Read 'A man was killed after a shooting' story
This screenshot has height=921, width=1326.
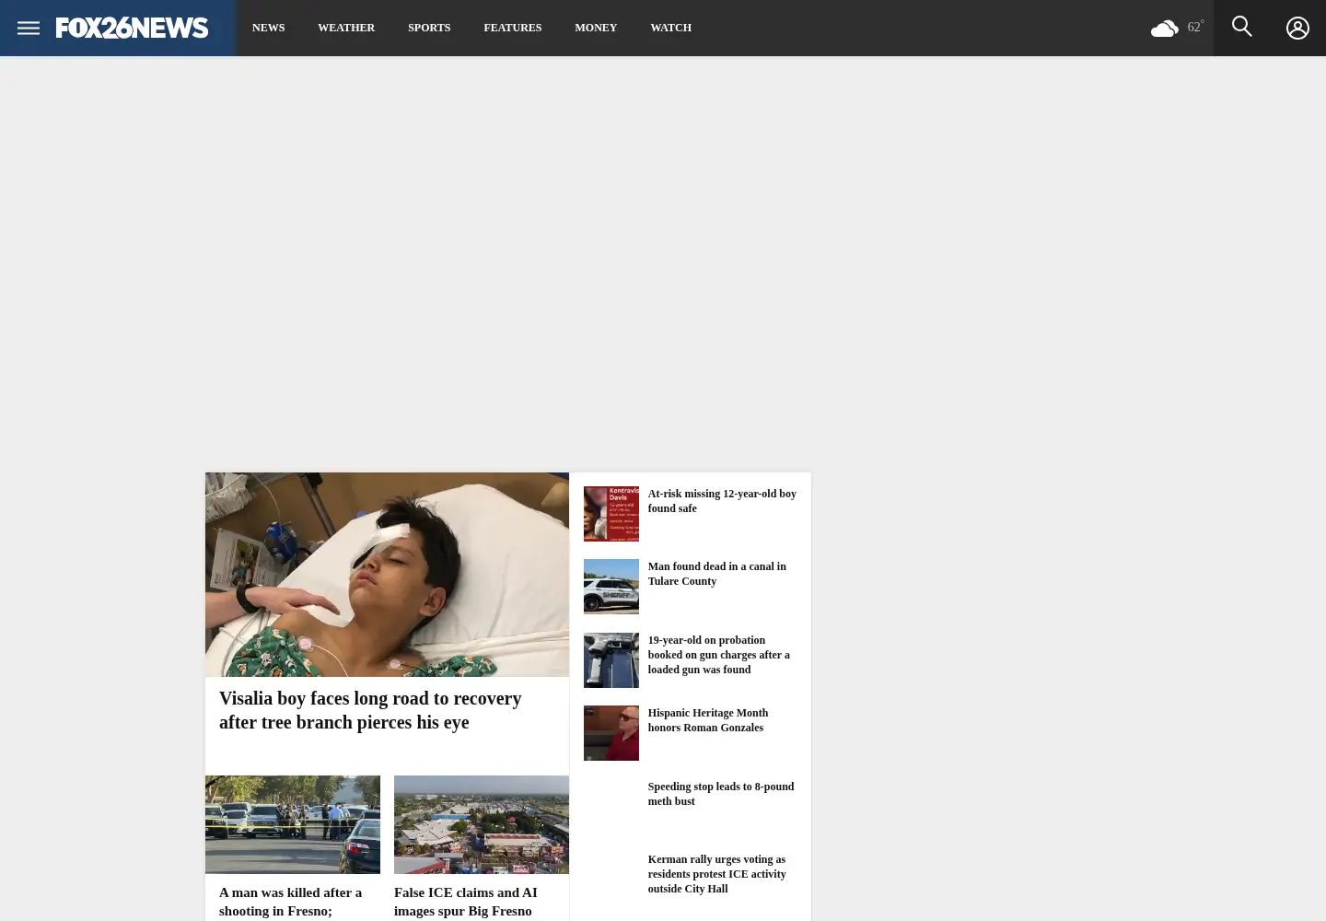(291, 902)
